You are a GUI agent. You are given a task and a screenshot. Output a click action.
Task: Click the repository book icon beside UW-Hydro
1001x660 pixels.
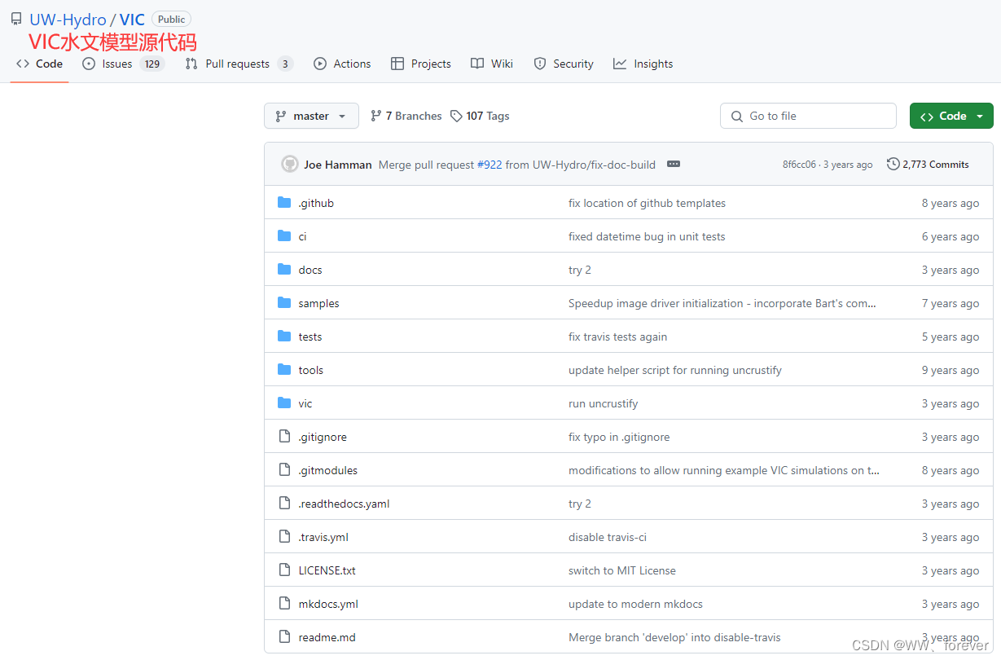(x=16, y=20)
